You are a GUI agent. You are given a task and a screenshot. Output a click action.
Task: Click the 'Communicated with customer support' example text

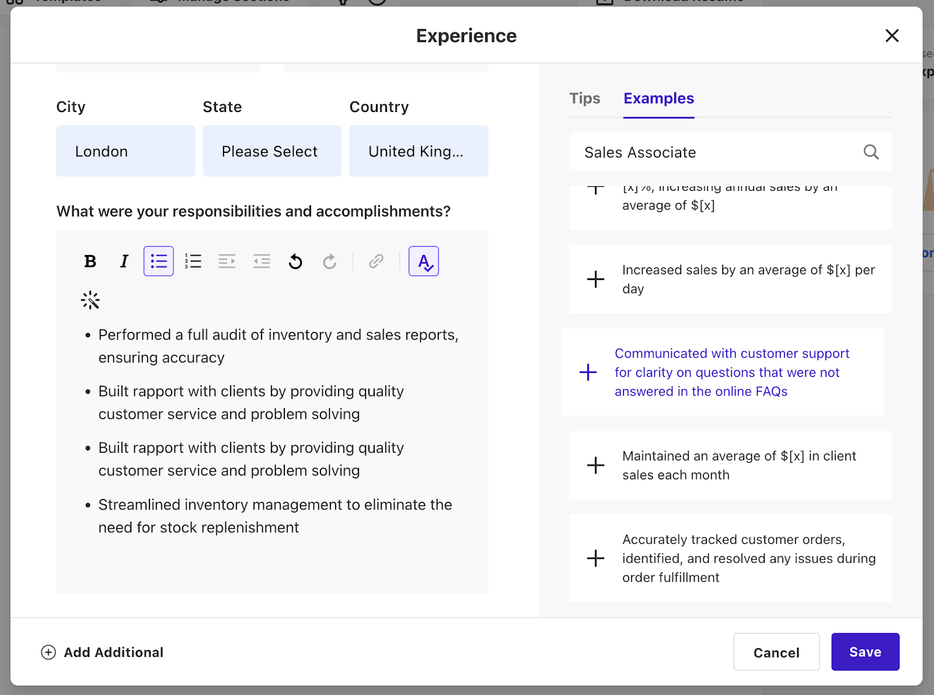point(732,372)
